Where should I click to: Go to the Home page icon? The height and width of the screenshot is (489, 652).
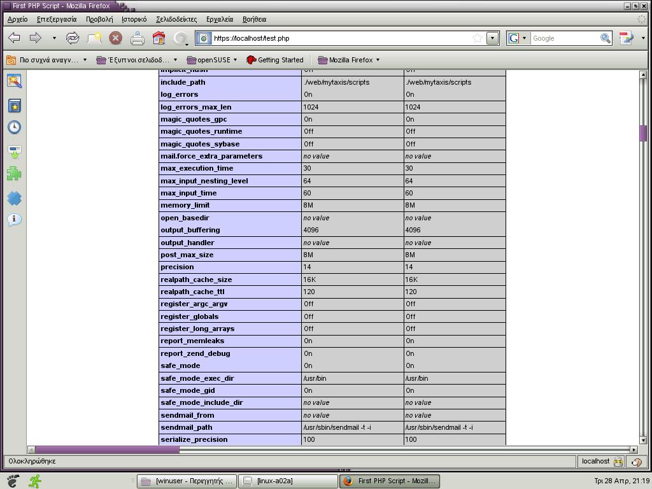(159, 38)
